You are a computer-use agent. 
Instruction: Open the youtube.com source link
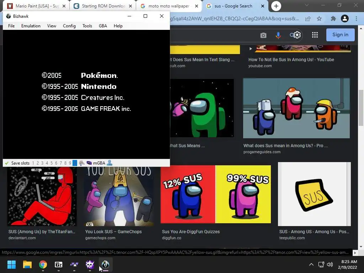pos(260,66)
